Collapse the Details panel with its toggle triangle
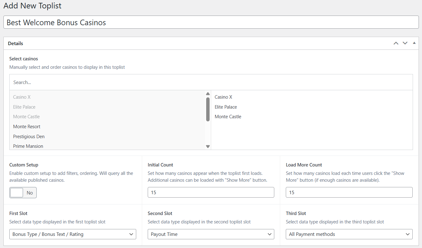 pyautogui.click(x=414, y=43)
